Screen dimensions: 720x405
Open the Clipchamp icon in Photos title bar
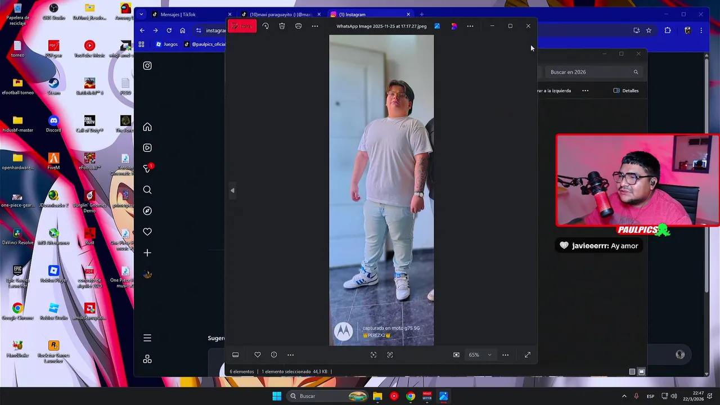pyautogui.click(x=454, y=26)
